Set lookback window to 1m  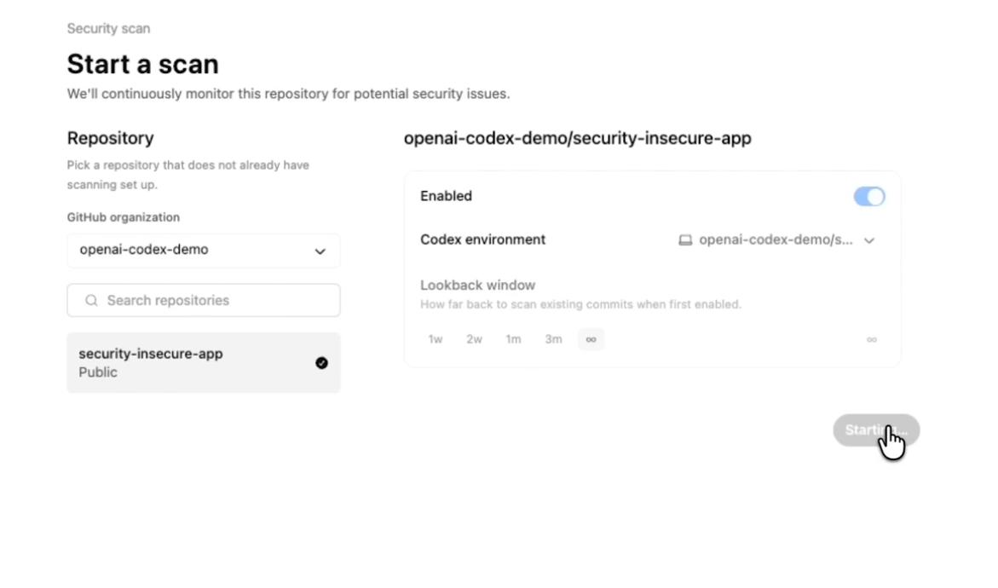513,339
